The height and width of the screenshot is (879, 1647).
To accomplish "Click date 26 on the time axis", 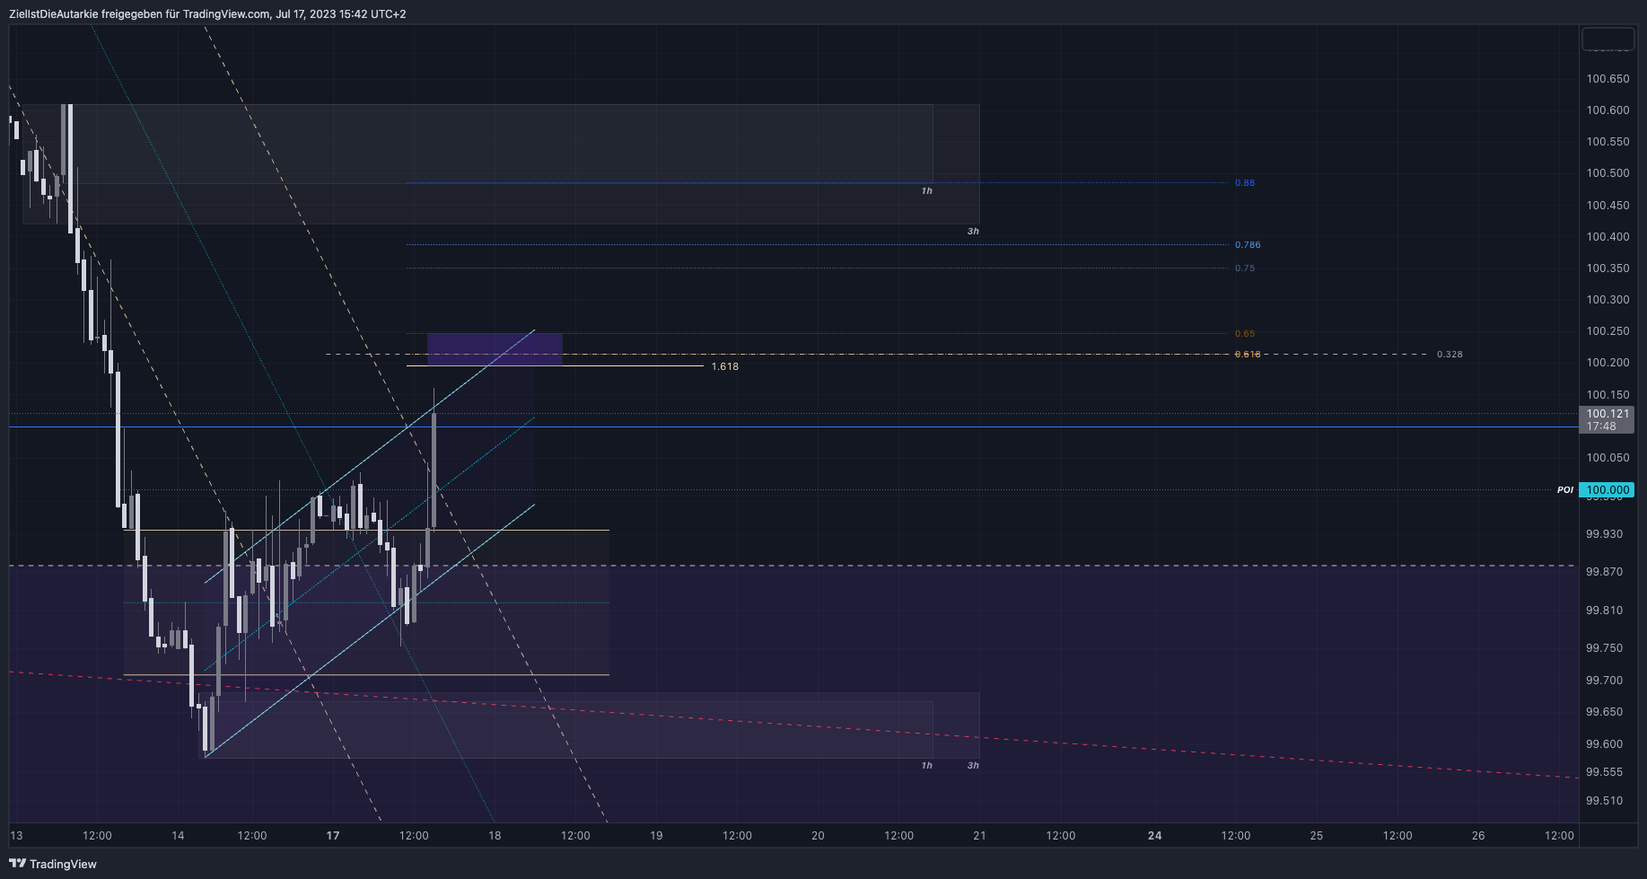I will (1478, 836).
